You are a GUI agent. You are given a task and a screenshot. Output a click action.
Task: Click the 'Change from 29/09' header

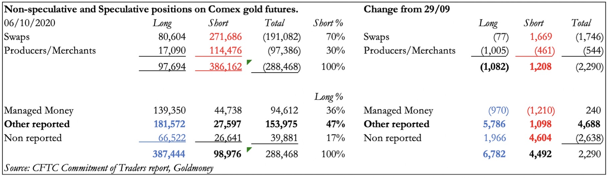407,9
